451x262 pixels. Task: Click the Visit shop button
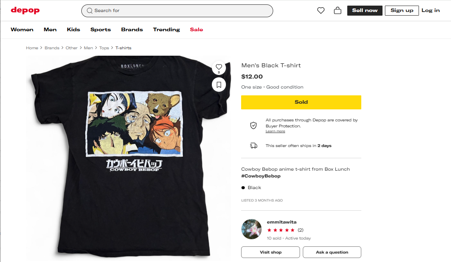point(270,252)
